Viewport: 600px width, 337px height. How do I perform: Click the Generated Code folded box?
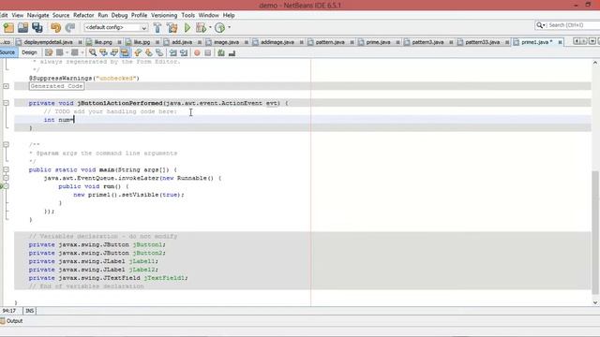click(x=56, y=86)
